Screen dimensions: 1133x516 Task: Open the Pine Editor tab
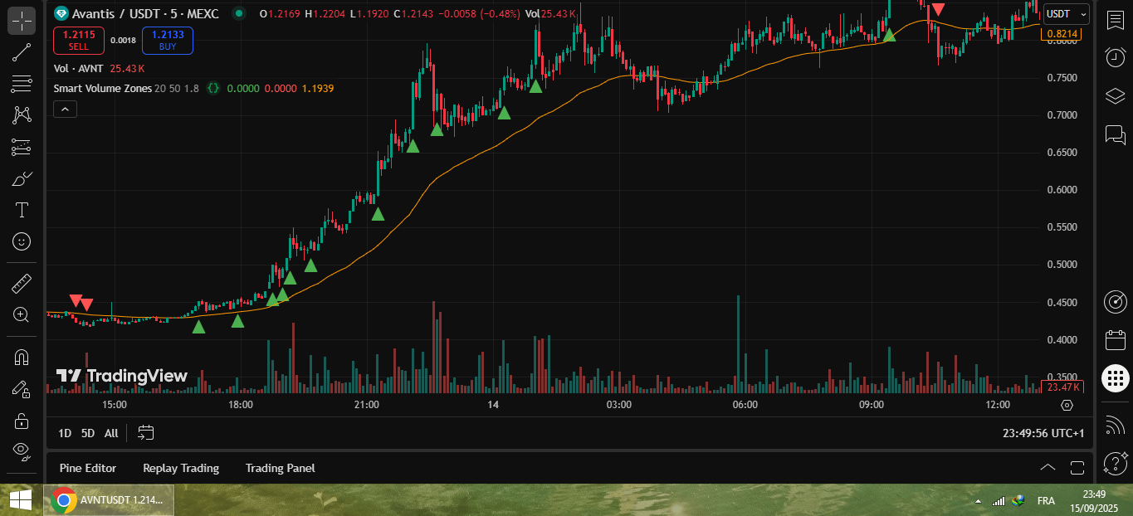pos(88,468)
